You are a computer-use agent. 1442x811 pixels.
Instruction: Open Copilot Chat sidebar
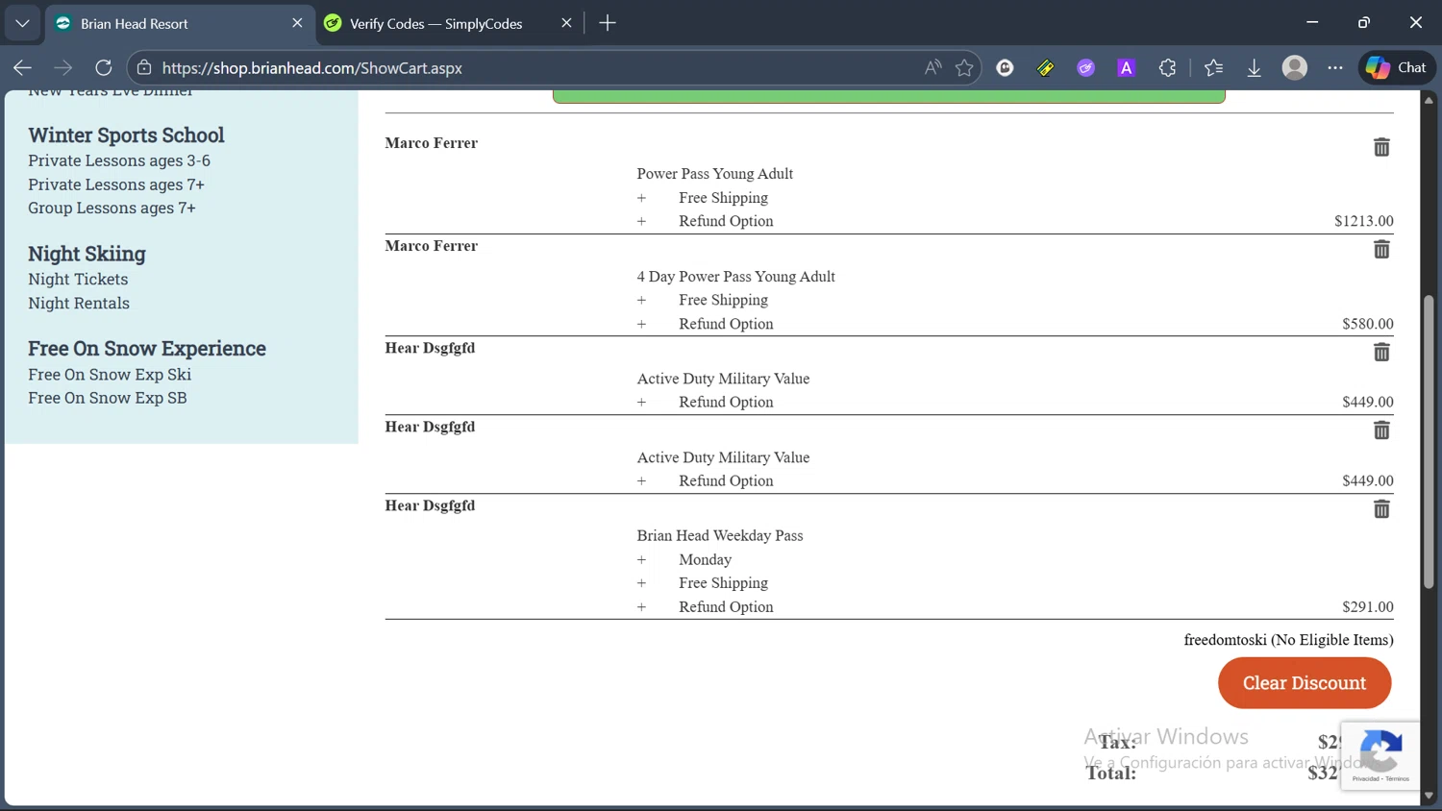[1397, 68]
